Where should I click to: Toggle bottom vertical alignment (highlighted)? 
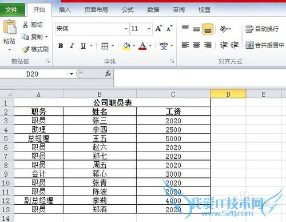click(208, 29)
